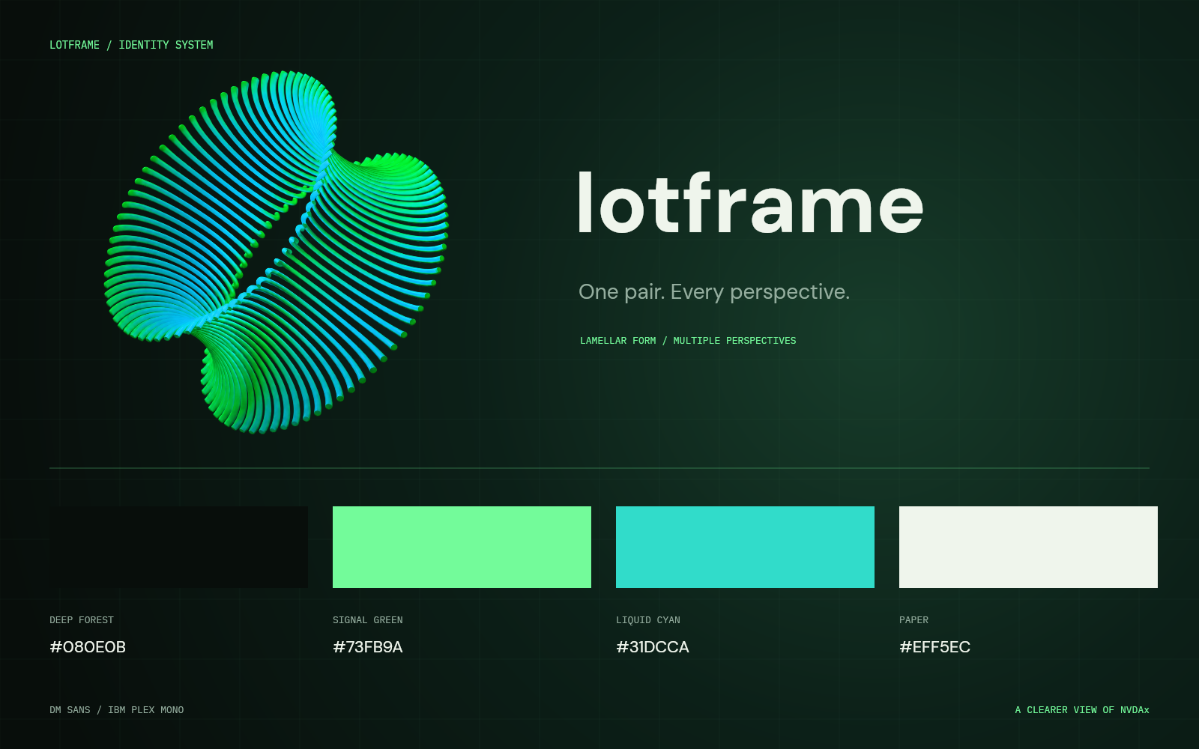Viewport: 1199px width, 749px height.
Task: Click 'DM SANS / IBM PLEX MONO' footer text
Action: pyautogui.click(x=117, y=710)
